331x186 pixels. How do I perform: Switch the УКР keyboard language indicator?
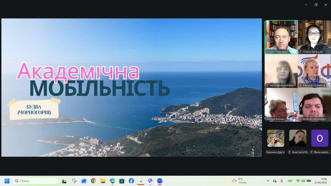pos(290,181)
